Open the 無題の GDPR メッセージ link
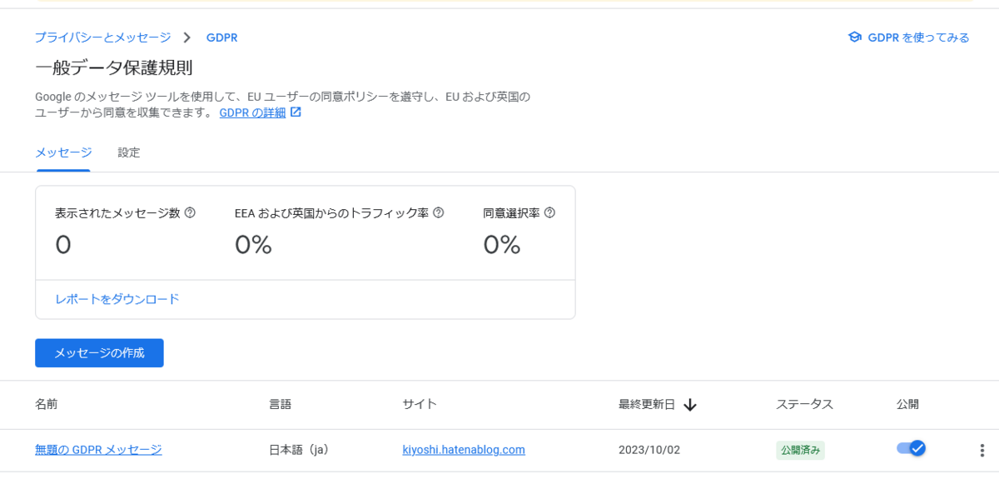The width and height of the screenshot is (999, 484). [x=98, y=450]
